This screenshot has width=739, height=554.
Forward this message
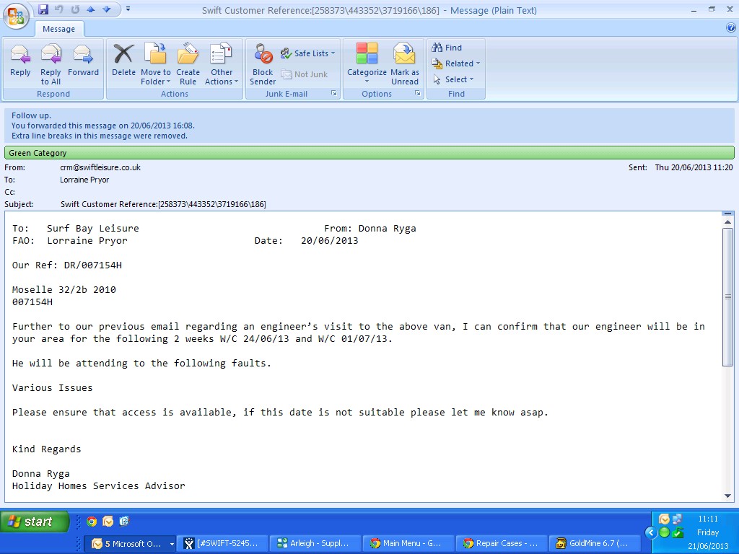[x=83, y=61]
